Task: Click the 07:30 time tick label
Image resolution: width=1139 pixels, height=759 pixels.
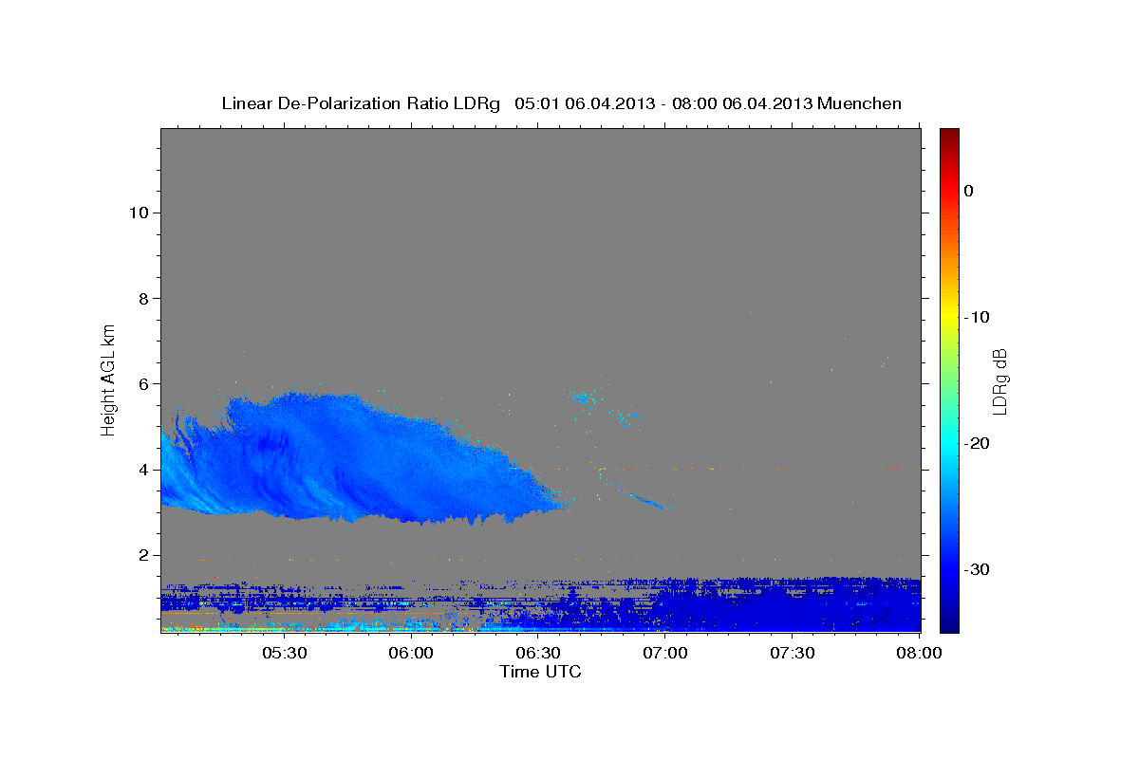Action: tap(793, 653)
